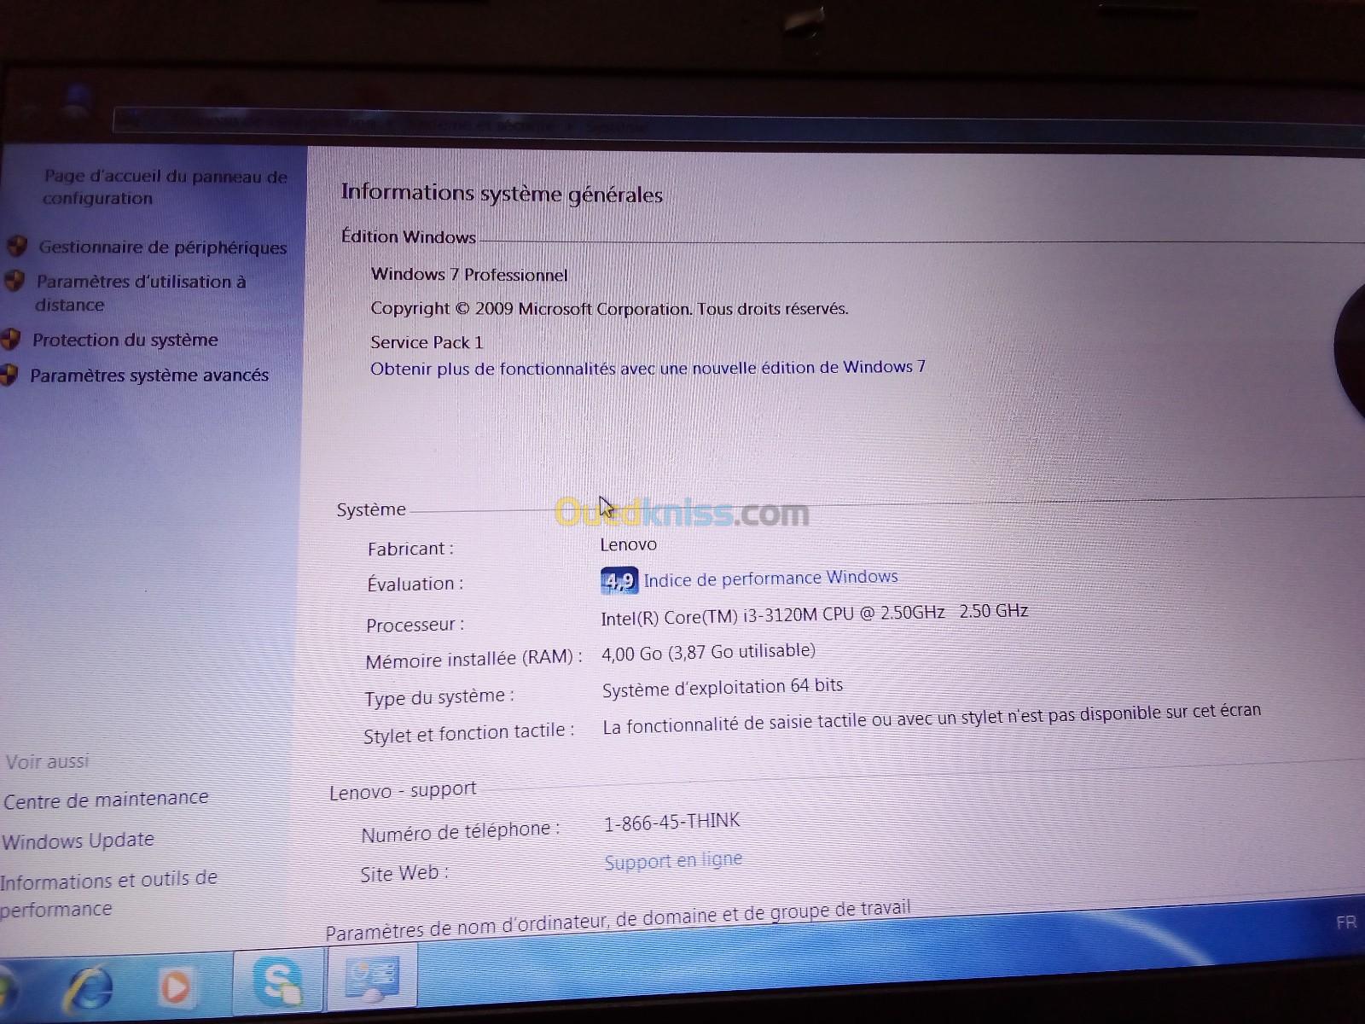
Task: Click the shield icon beside Protection du système
Action: point(10,340)
